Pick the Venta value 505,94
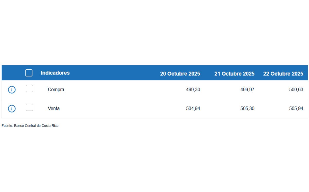Screen dimensions: 309x192 pyautogui.click(x=296, y=108)
